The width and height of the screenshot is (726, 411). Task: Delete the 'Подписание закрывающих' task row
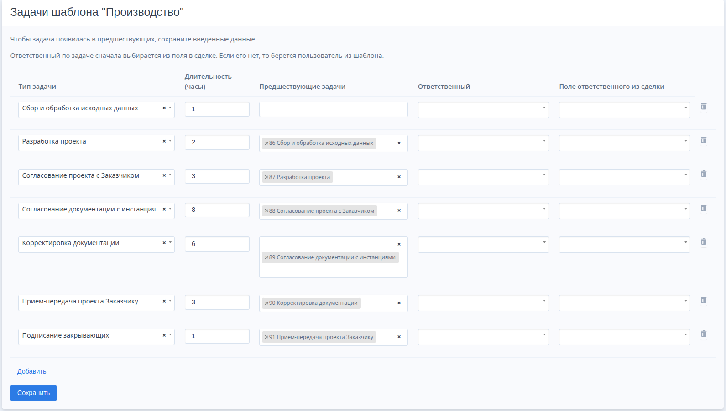[x=704, y=334]
